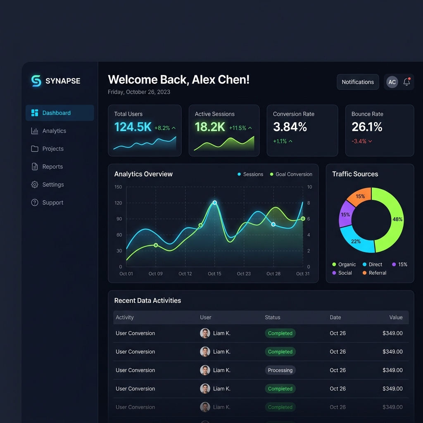This screenshot has height=423, width=423.
Task: Click the Projects folder icon
Action: click(x=35, y=149)
